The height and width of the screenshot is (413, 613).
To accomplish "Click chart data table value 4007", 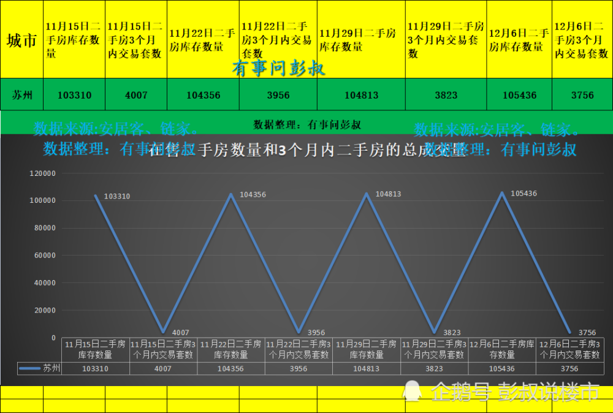I will click(163, 368).
